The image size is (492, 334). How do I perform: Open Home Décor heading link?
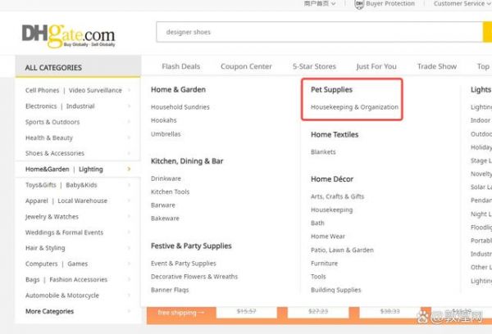coord(332,179)
